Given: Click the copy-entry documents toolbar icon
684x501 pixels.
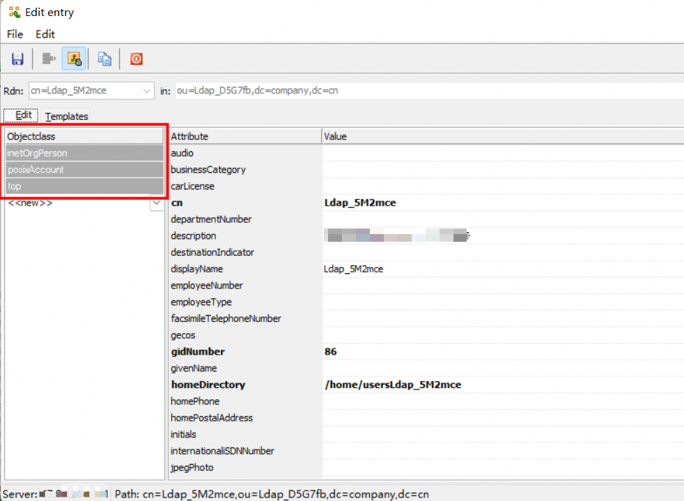Looking at the screenshot, I should [x=104, y=59].
